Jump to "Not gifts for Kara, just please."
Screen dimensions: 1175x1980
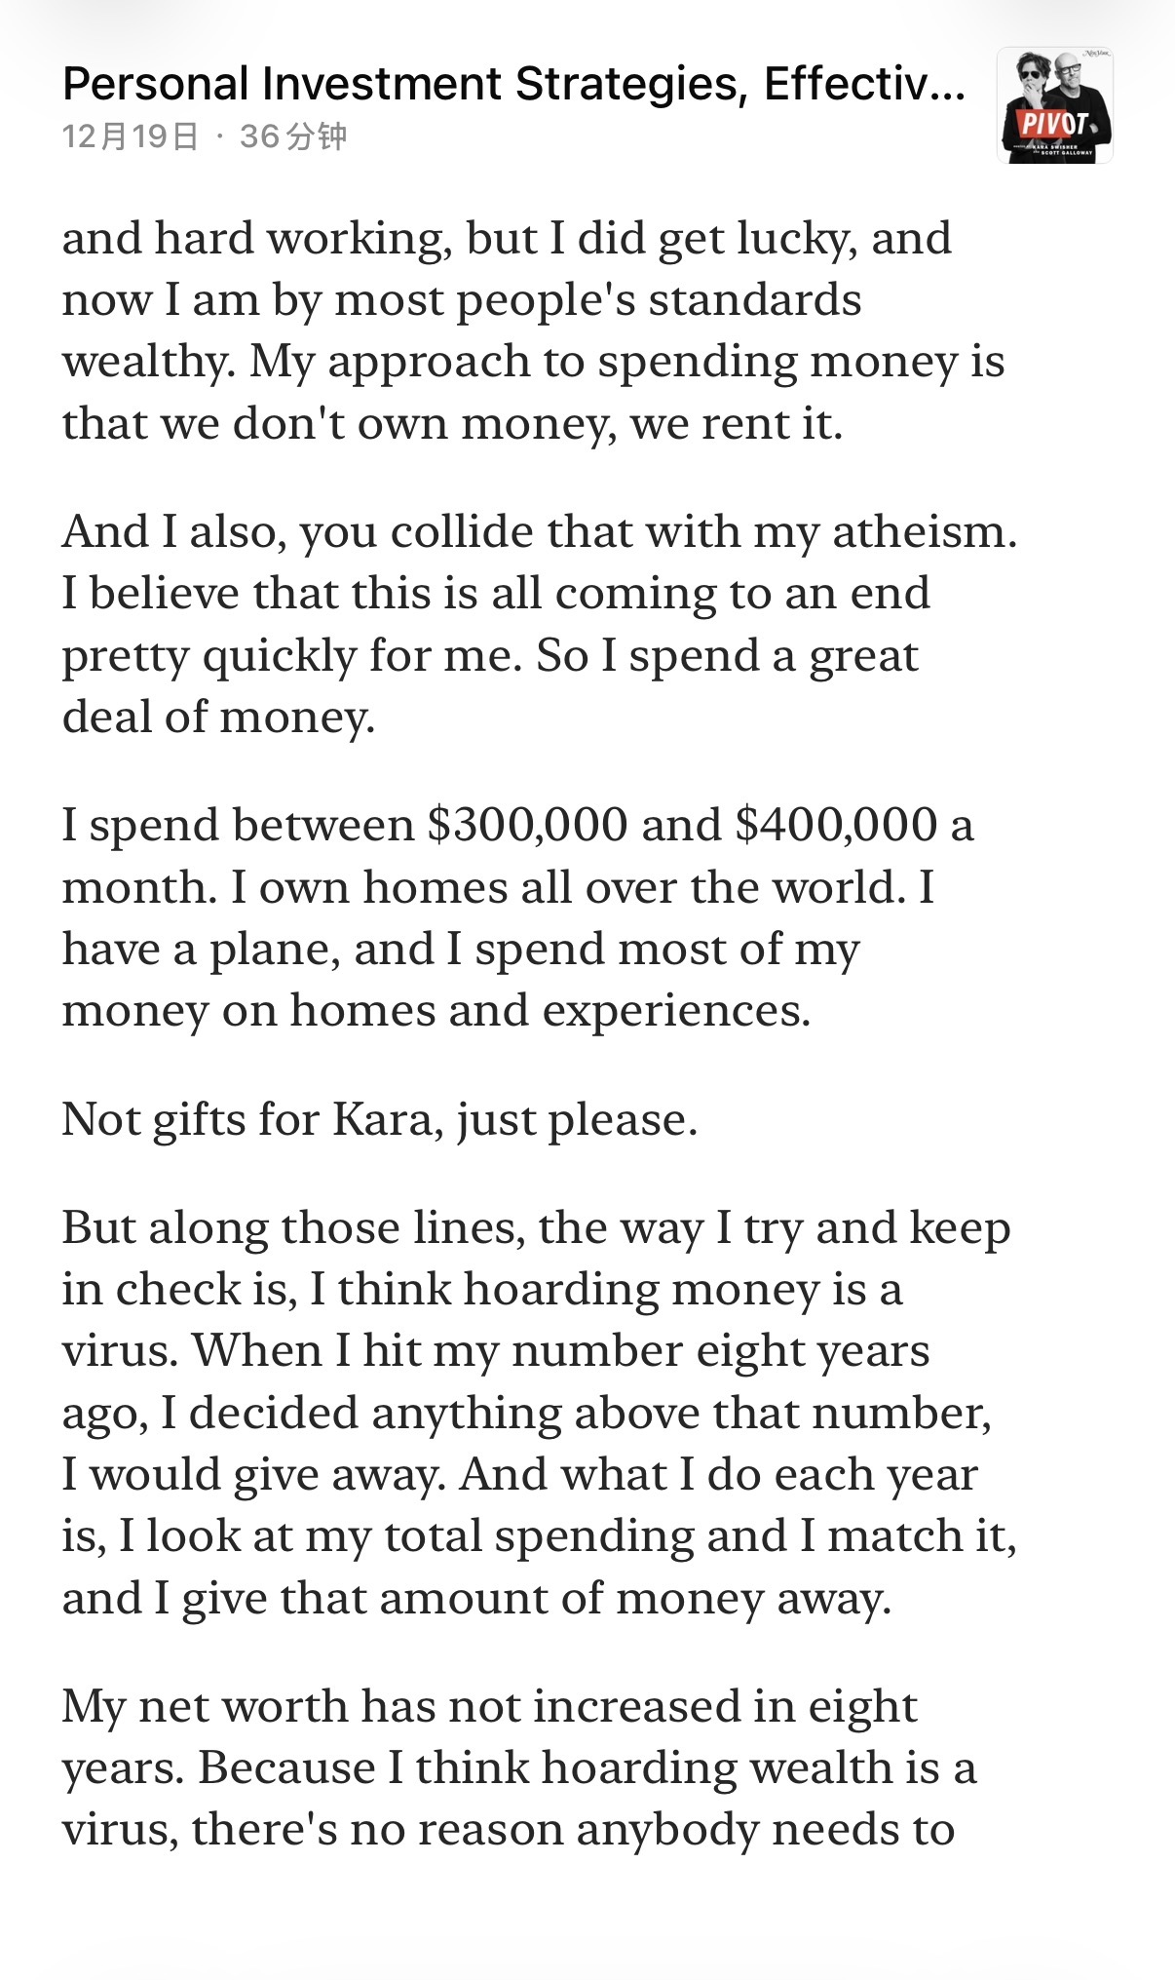(x=380, y=1119)
